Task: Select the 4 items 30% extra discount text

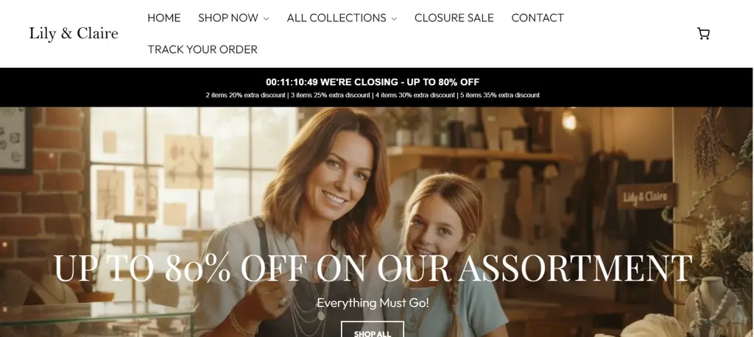Action: [x=415, y=95]
